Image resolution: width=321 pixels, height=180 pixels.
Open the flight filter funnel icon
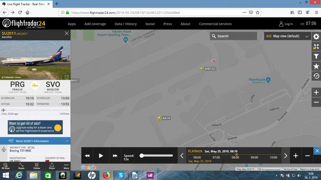[x=316, y=56]
